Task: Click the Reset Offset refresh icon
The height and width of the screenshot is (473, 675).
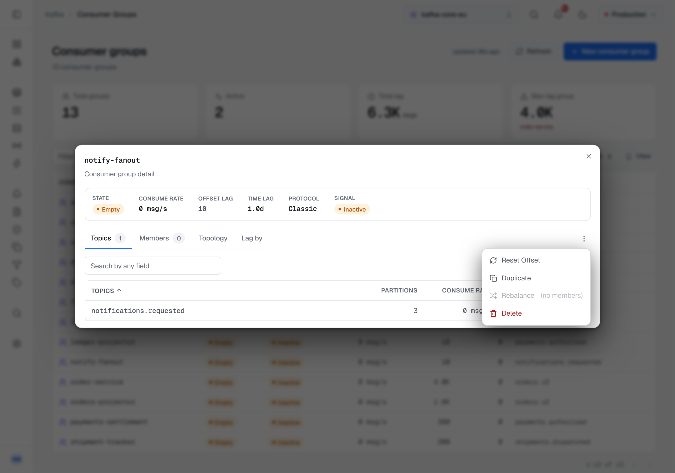Action: coord(493,260)
